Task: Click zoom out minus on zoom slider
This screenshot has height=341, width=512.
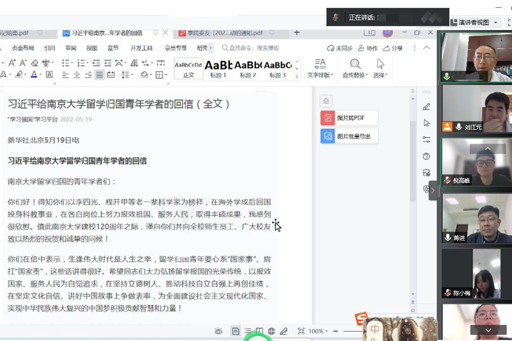Action: [x=336, y=332]
